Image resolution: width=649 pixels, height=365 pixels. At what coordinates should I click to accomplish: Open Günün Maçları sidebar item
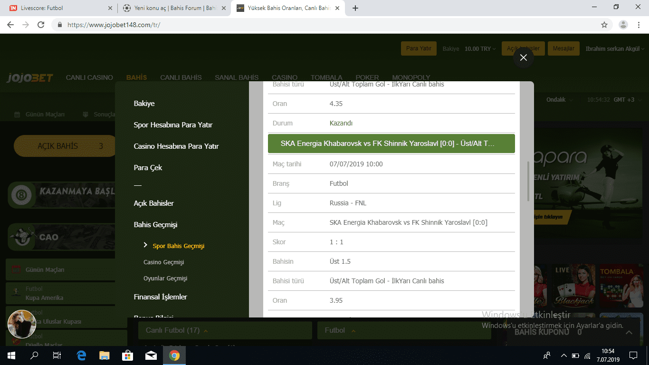point(60,270)
